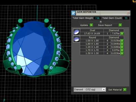Open the Diamond material dropdown
Image resolution: width=136 pixels, height=102 pixels.
(x=104, y=90)
